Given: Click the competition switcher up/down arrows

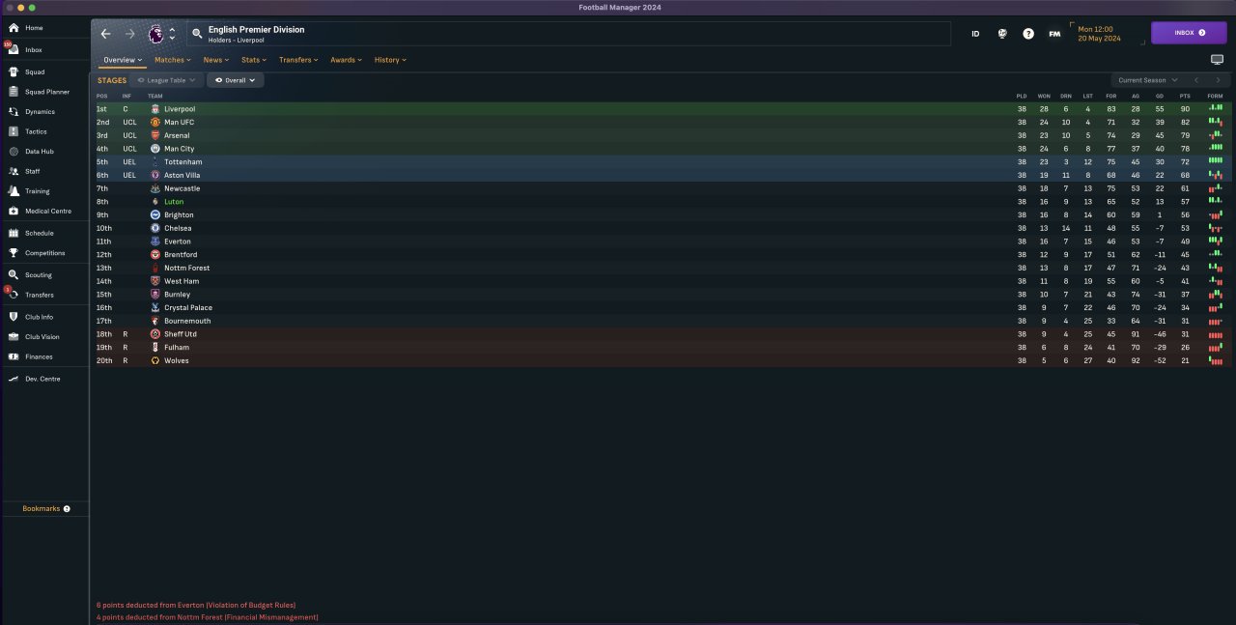Looking at the screenshot, I should click(x=172, y=34).
